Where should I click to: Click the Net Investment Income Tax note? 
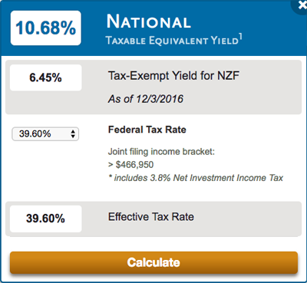click(196, 178)
